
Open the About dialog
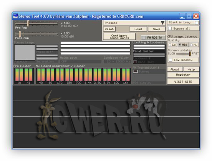[x=175, y=69]
